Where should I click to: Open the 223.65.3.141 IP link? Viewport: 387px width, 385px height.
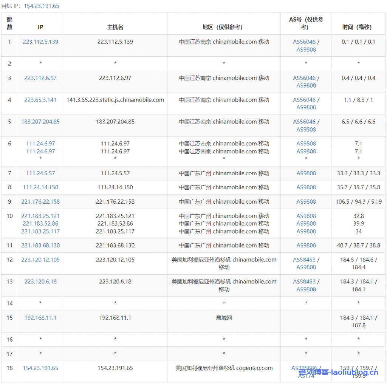click(40, 100)
